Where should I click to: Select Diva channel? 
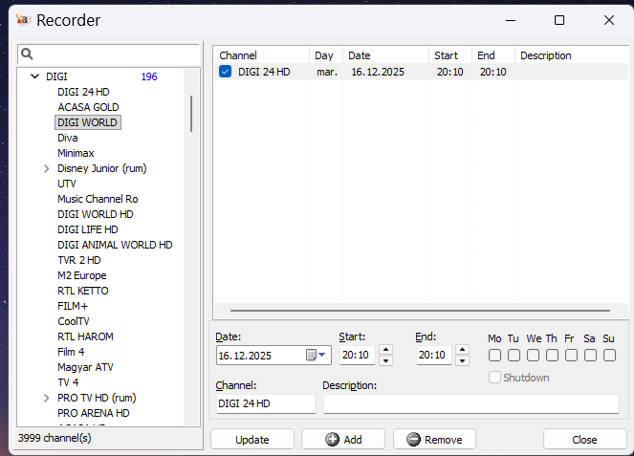pos(68,138)
